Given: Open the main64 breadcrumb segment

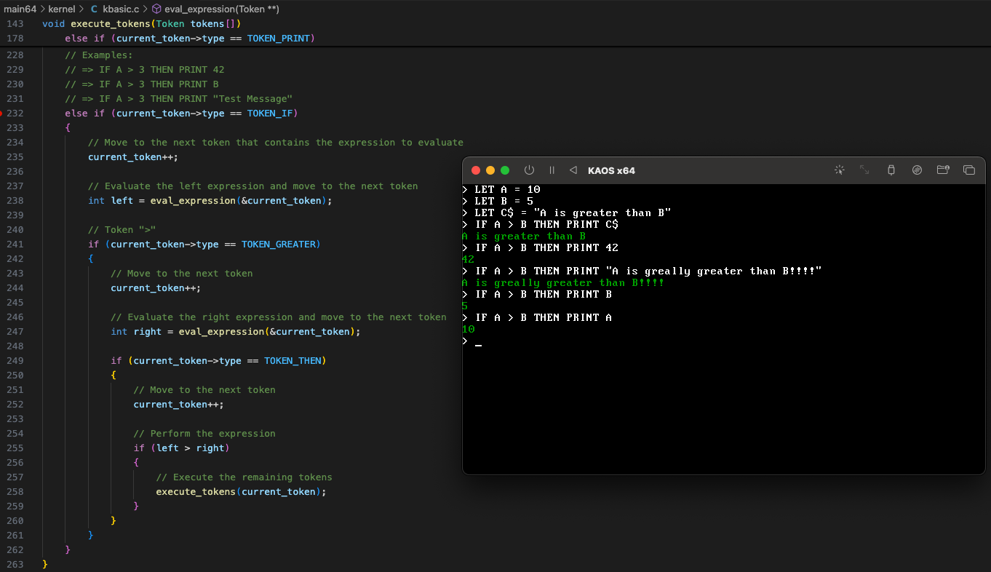Looking at the screenshot, I should click(20, 9).
